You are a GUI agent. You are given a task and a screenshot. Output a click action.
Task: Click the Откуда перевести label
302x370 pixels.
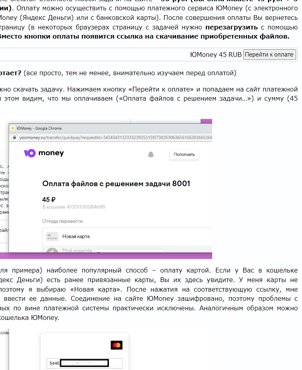(62, 221)
